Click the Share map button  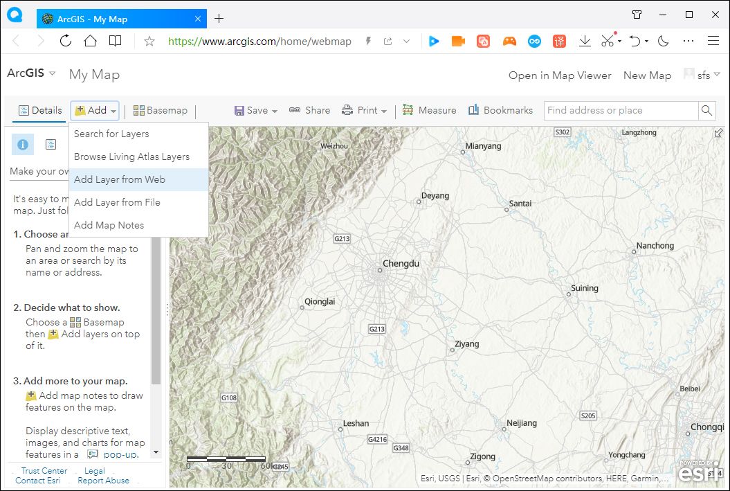309,110
